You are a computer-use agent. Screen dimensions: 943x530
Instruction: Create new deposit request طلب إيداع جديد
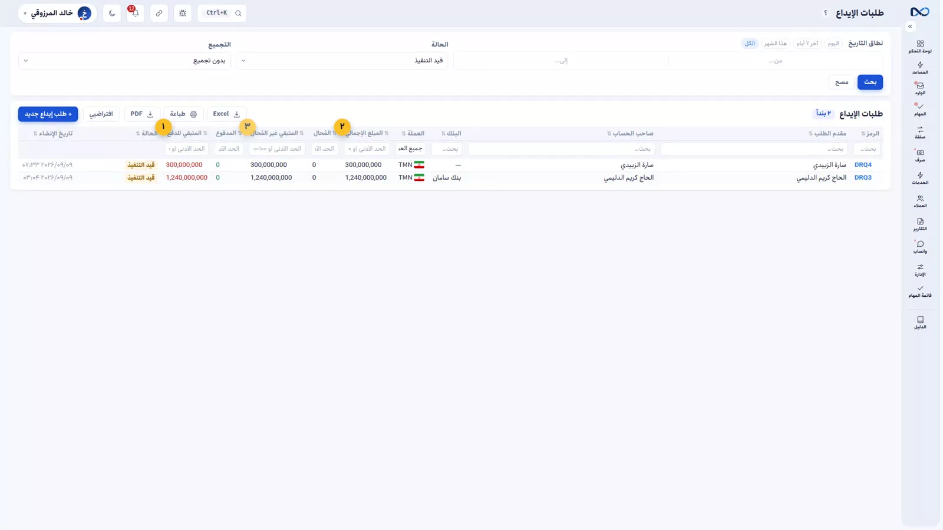(x=48, y=114)
